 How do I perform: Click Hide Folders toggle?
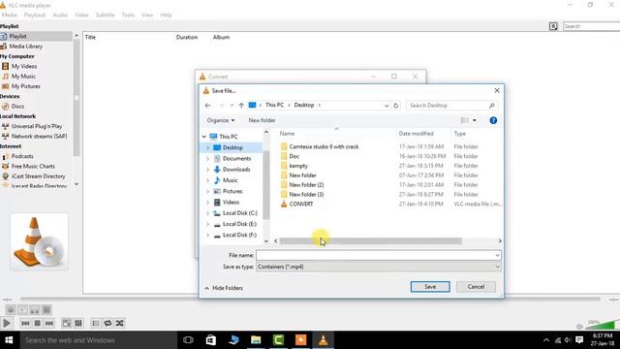(x=224, y=288)
